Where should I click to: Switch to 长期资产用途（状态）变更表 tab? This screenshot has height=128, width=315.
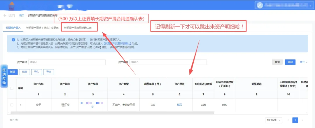pos(42,28)
